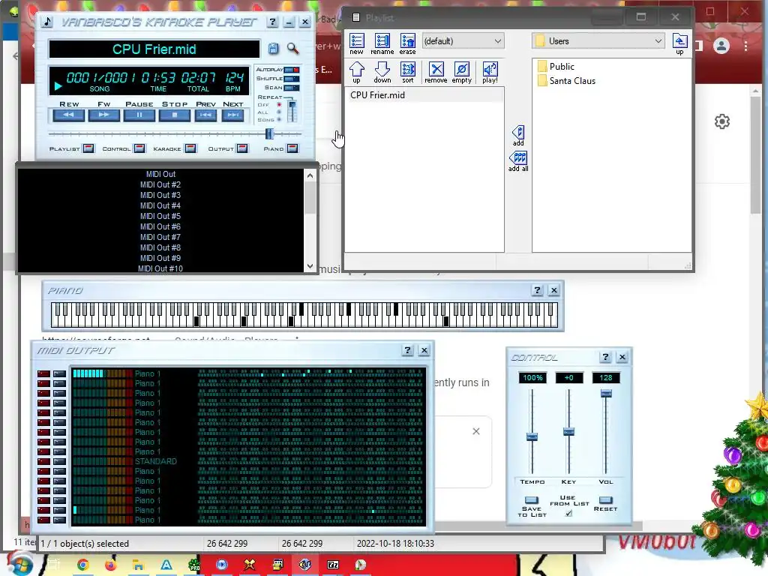Select the Santa Claus folder
The width and height of the screenshot is (768, 576).
pyautogui.click(x=567, y=81)
